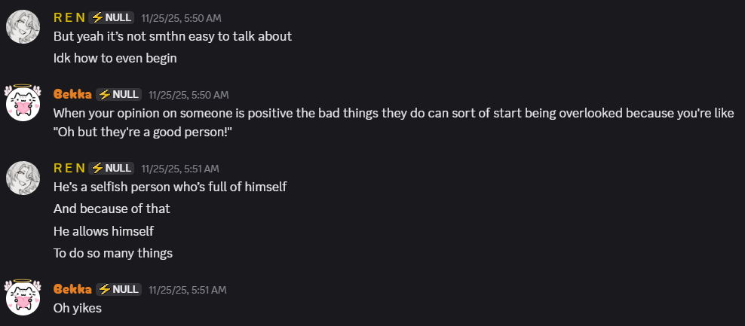Click the Bekka username at 5:51 AM
Image resolution: width=745 pixels, height=326 pixels.
click(x=72, y=289)
